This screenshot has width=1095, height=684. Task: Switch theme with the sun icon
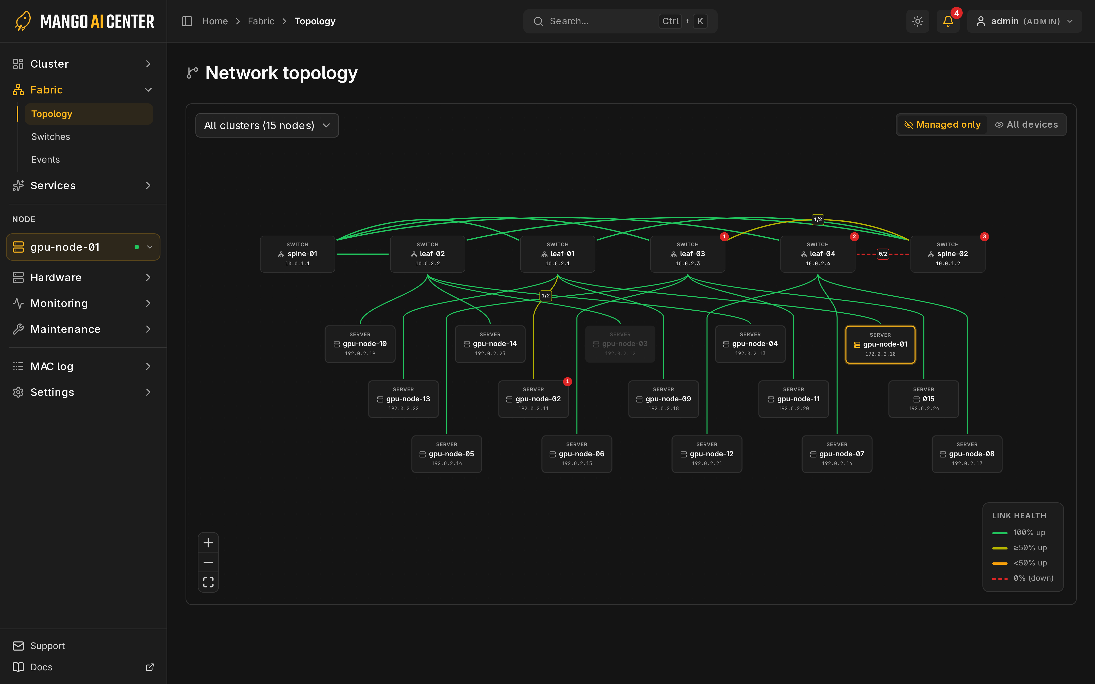point(918,21)
